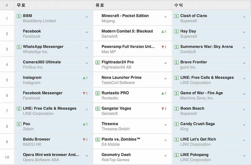Open the Summoners War: Sky Arena entry
Image resolution: width=251 pixels, height=165 pixels.
[x=206, y=47]
